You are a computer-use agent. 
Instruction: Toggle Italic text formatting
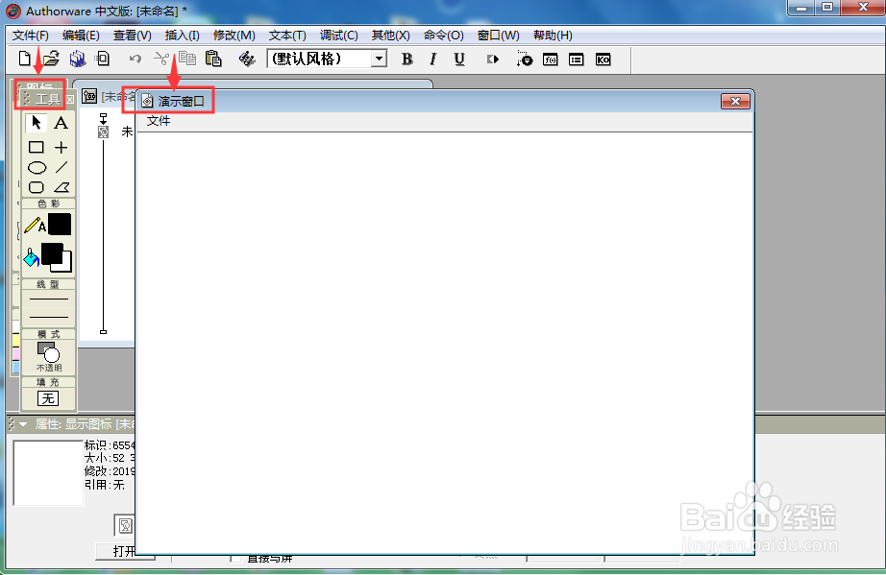(433, 60)
